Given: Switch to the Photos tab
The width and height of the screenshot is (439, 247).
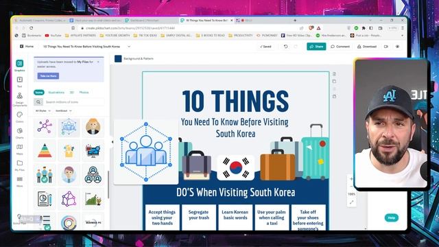Looking at the screenshot, I should point(84,93).
